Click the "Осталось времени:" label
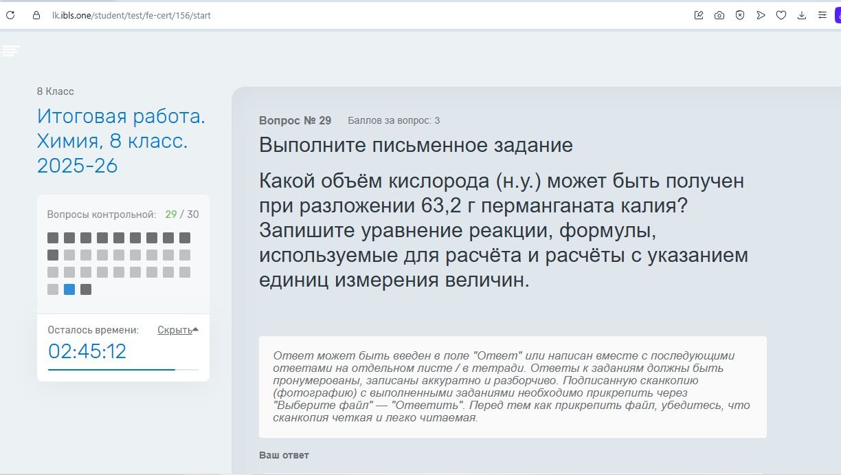The height and width of the screenshot is (475, 841). [93, 330]
